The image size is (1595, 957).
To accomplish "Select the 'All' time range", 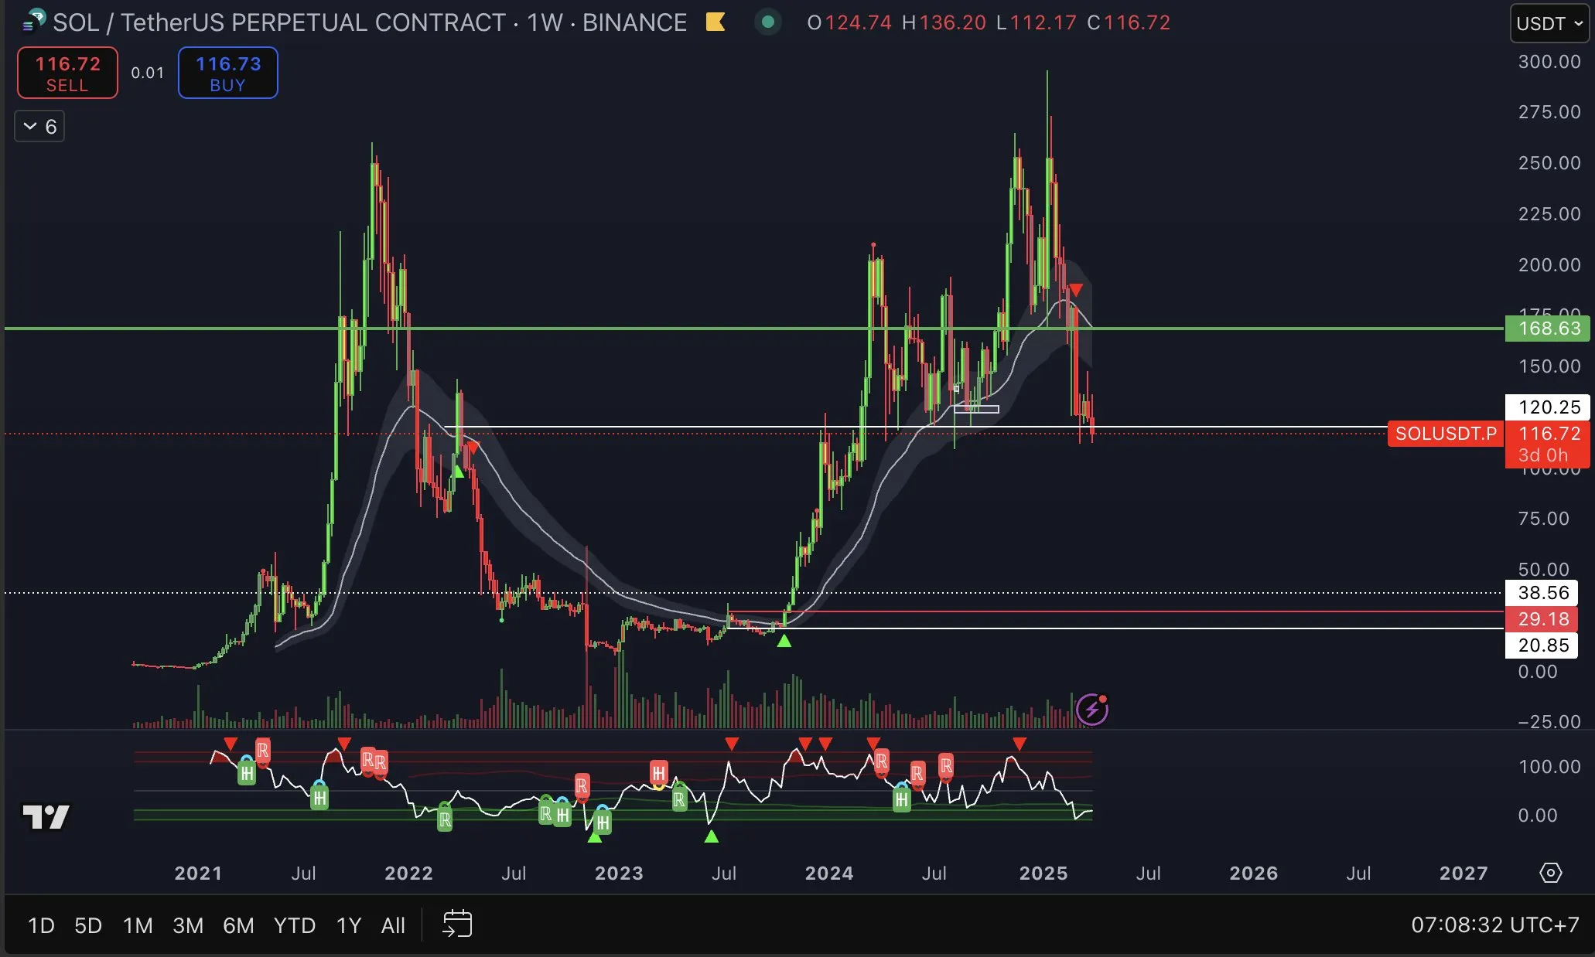I will point(393,925).
